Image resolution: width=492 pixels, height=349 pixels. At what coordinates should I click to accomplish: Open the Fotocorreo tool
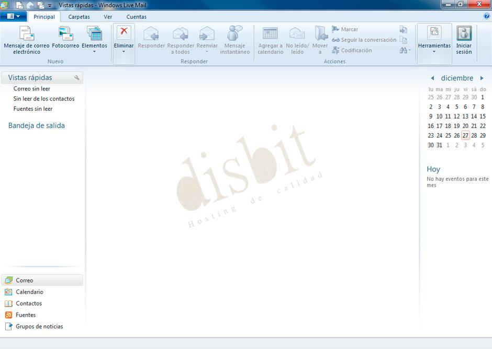pyautogui.click(x=65, y=39)
